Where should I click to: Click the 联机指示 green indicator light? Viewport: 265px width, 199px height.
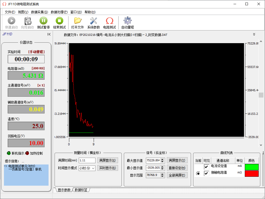tap(9, 153)
